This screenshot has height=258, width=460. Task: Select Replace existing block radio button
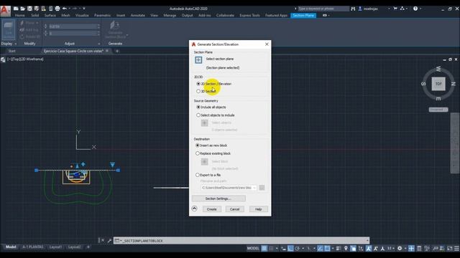pyautogui.click(x=198, y=153)
